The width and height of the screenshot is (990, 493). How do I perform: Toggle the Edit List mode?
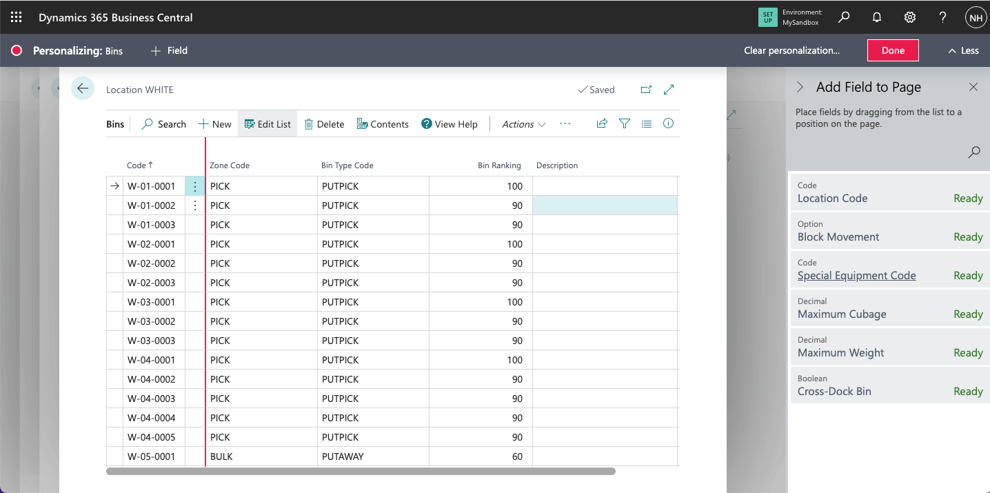tap(267, 124)
